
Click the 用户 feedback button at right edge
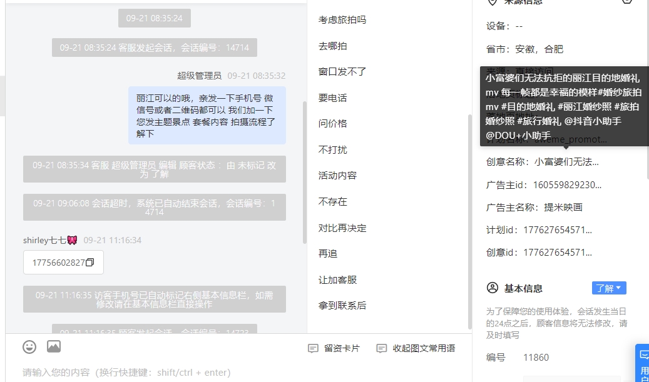point(643,363)
